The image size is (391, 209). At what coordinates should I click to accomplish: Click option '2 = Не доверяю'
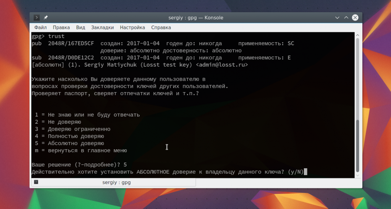click(58, 122)
